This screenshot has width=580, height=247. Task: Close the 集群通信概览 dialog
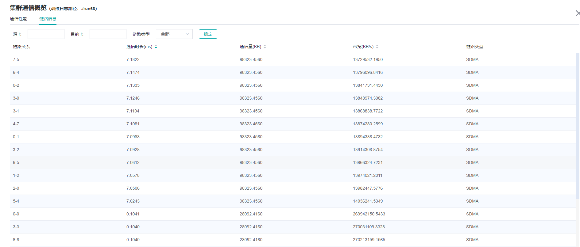[x=577, y=13]
